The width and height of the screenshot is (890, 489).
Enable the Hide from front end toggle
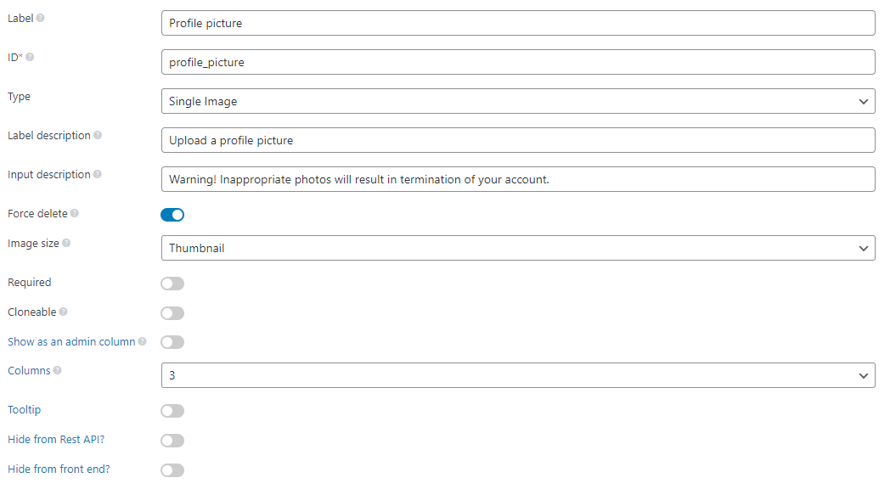coord(172,469)
